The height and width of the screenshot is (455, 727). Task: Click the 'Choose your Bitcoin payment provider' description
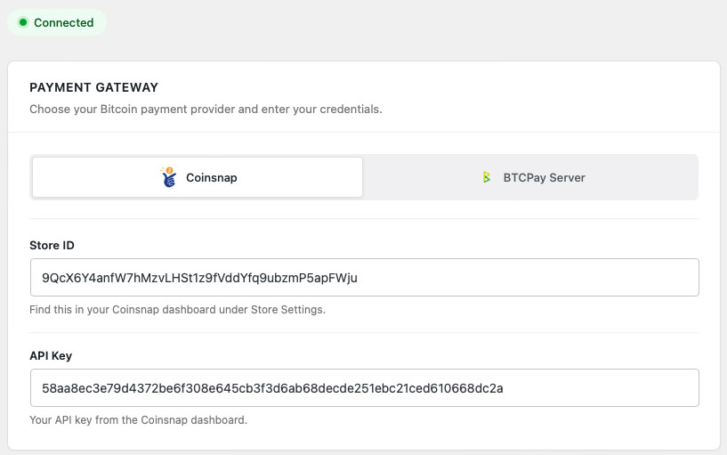coord(206,109)
